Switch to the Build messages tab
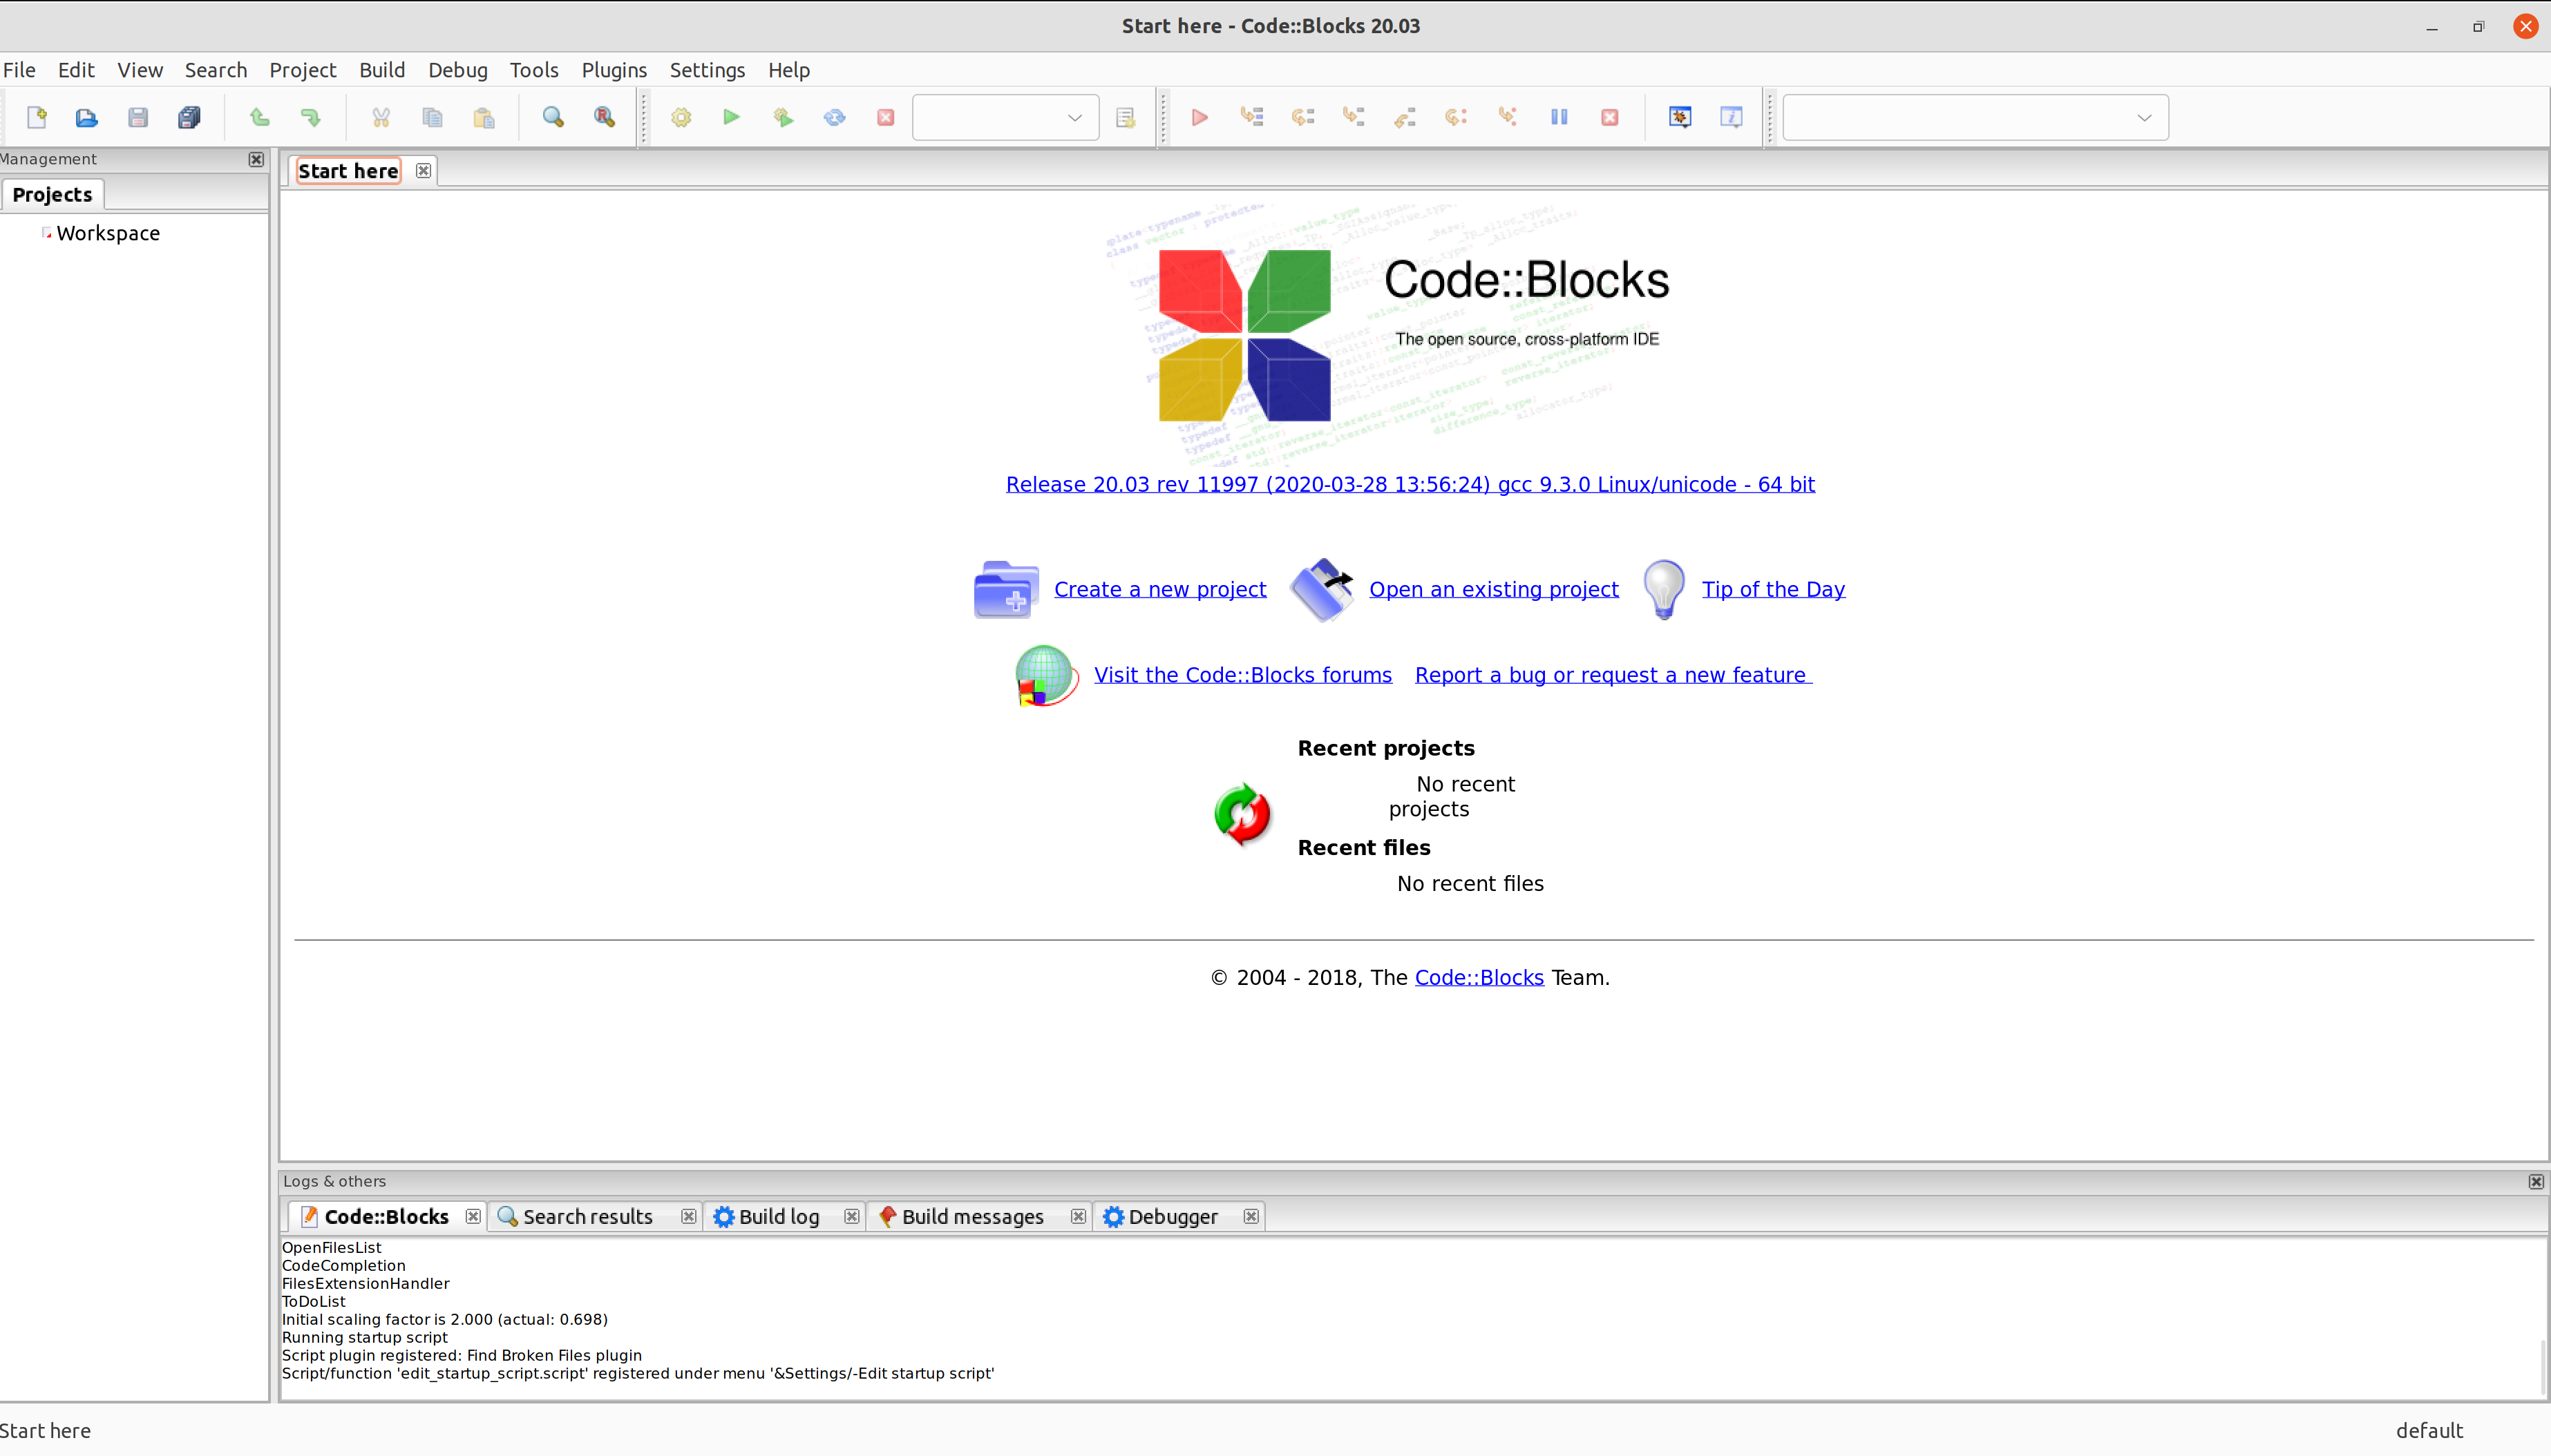Screen dimensions: 2551x1456 (x=971, y=1216)
